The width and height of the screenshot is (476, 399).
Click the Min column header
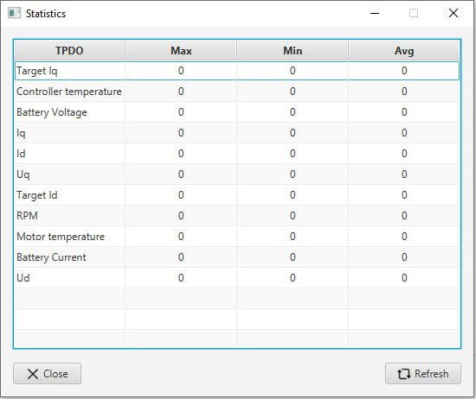point(293,50)
